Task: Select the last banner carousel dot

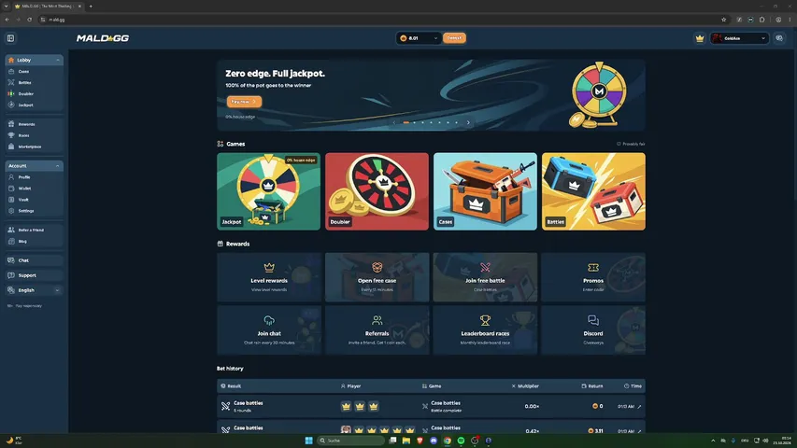Action: (x=457, y=122)
